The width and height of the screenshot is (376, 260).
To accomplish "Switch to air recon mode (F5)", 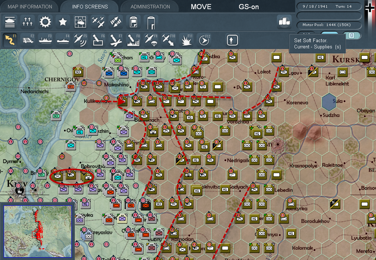I will (80, 40).
